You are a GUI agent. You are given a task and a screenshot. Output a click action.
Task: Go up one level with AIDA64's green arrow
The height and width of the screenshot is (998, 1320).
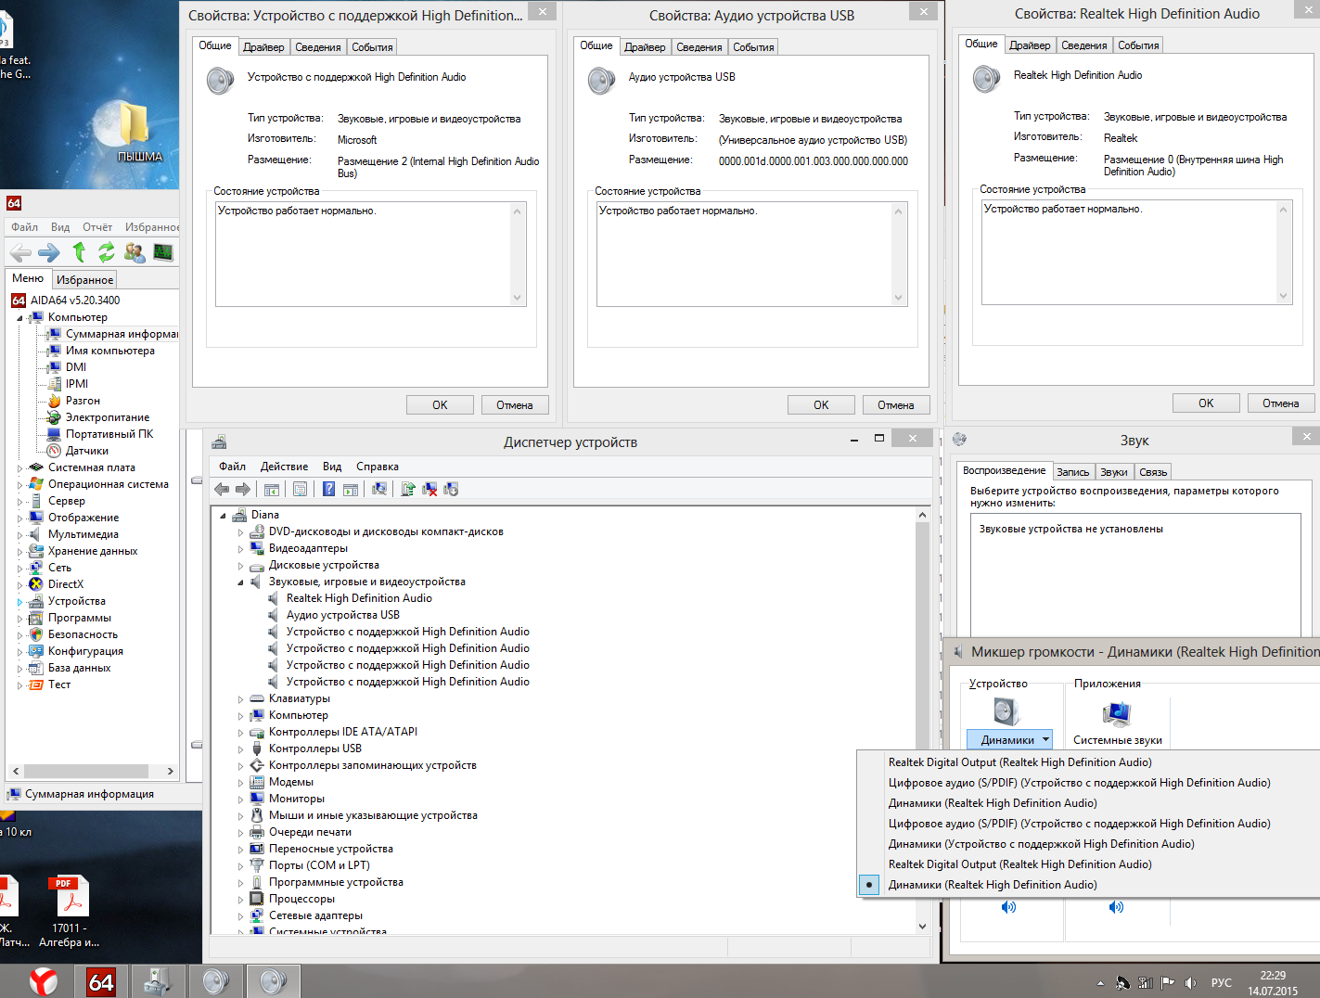[x=79, y=251]
